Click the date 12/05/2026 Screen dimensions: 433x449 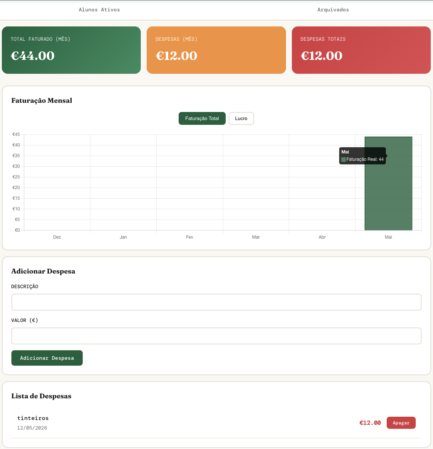click(32, 428)
